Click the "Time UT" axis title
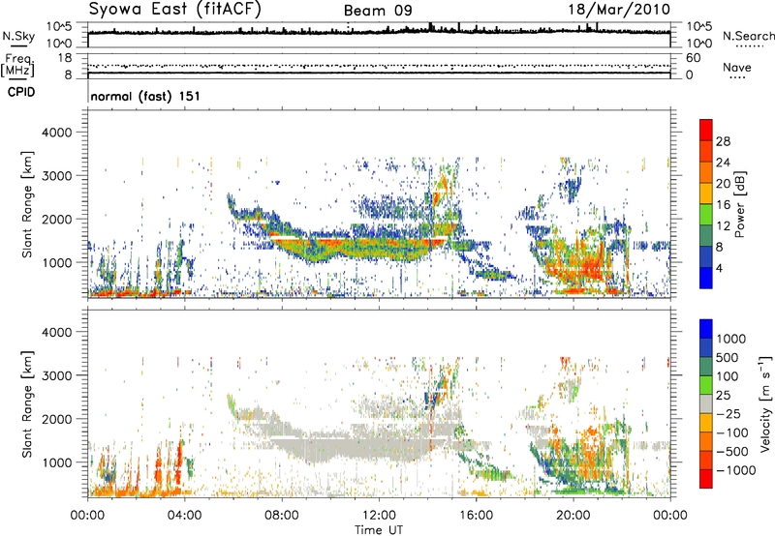 coord(379,530)
